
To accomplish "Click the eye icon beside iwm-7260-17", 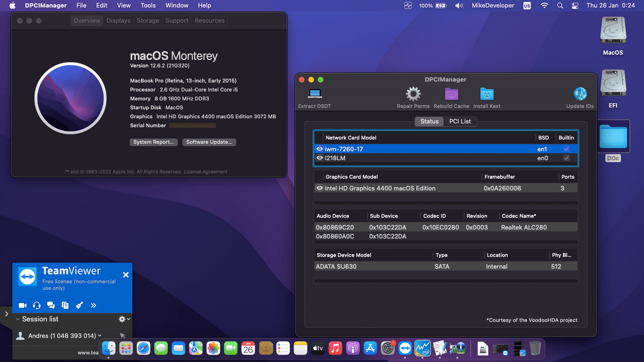I will click(320, 149).
